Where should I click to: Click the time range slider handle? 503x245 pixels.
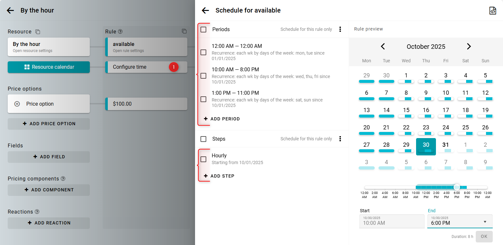pyautogui.click(x=457, y=187)
